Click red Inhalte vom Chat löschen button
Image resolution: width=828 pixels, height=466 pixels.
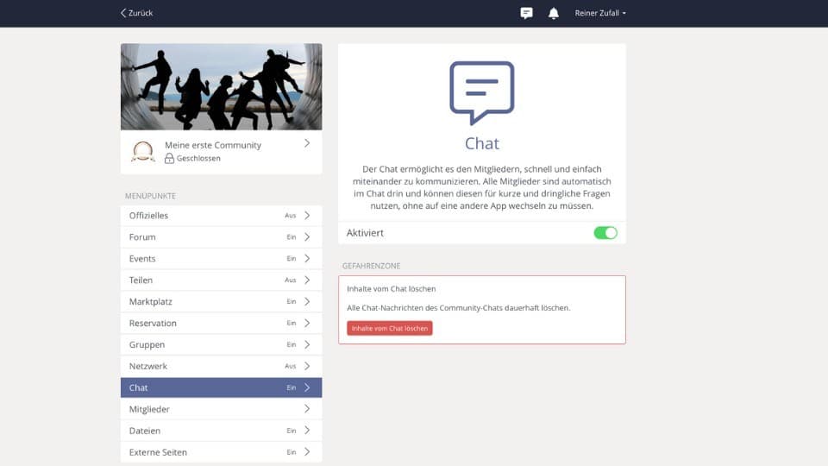click(390, 328)
